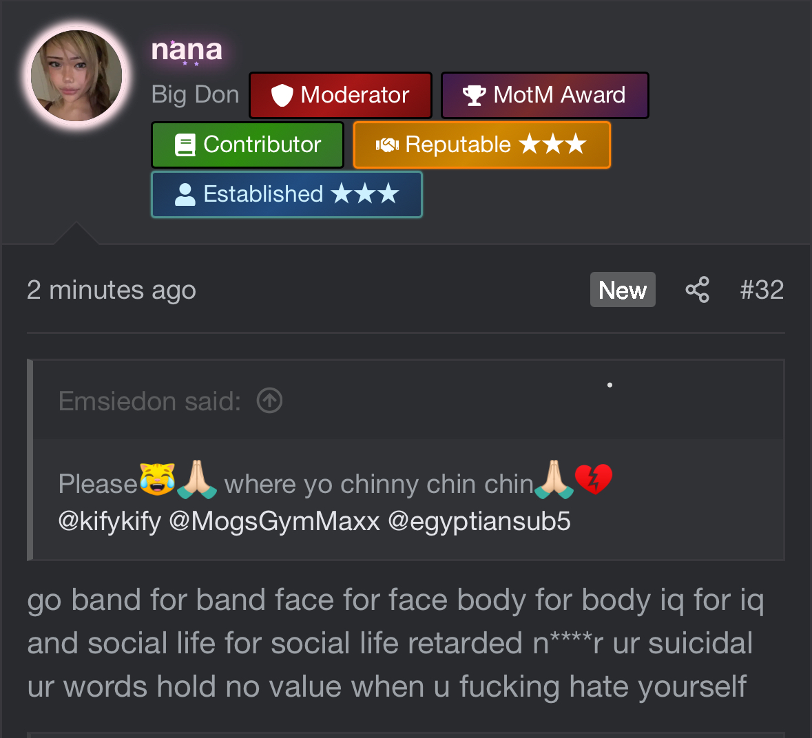Open the @kifykify mention

(x=110, y=521)
